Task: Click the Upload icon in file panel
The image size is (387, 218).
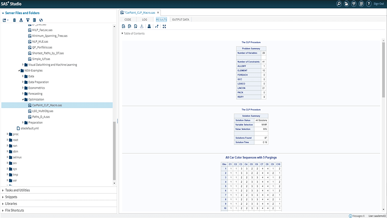Action: click(28, 20)
